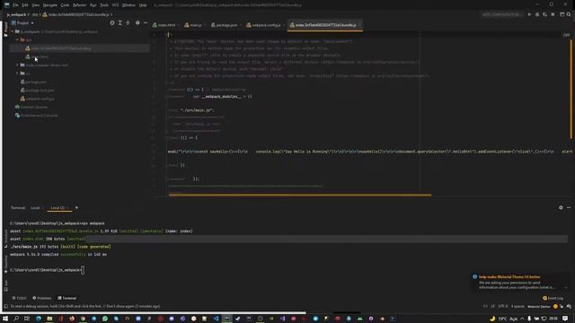Select package.json in project tree
Screen dimensions: 575x323
pos(33,82)
